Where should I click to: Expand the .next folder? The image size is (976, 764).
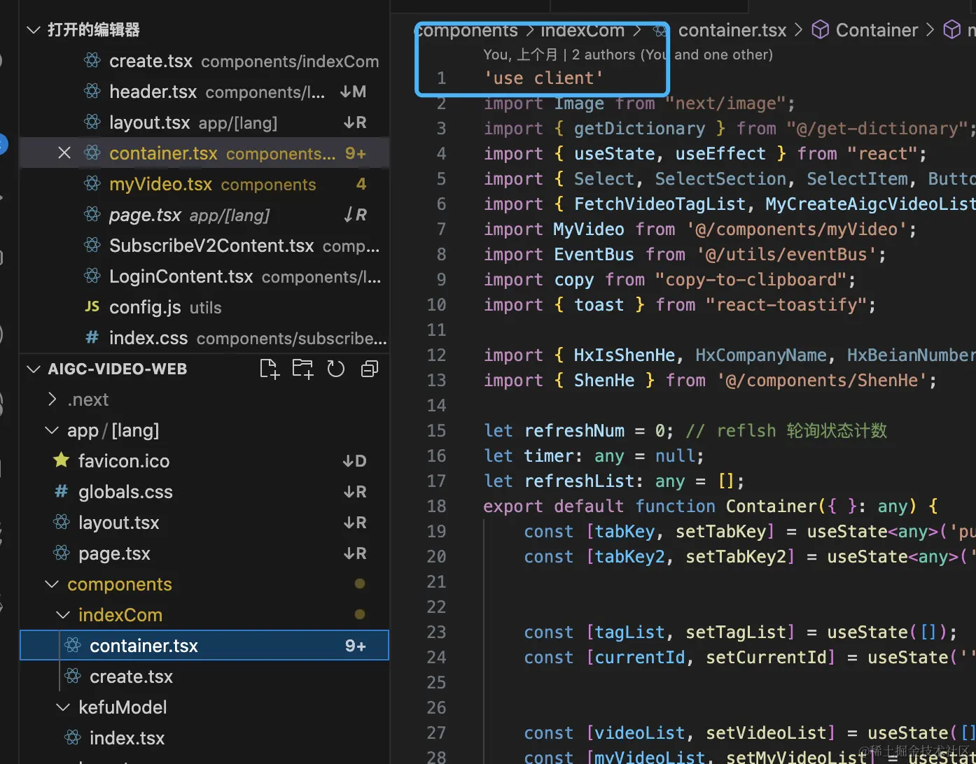pos(52,399)
